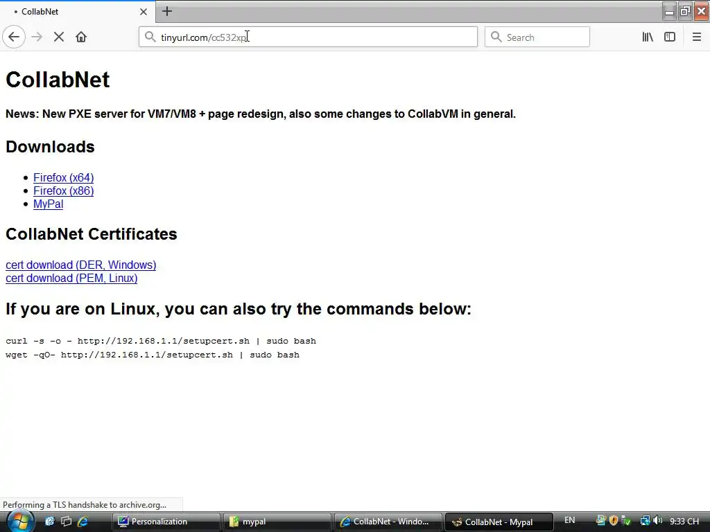
Task: Click the tinyurl.com address bar field
Action: 308,37
